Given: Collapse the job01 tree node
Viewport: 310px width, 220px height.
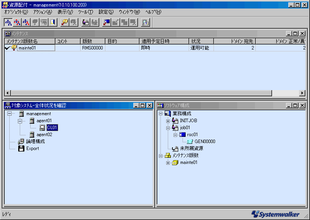Looking at the screenshot, I should tap(168, 128).
